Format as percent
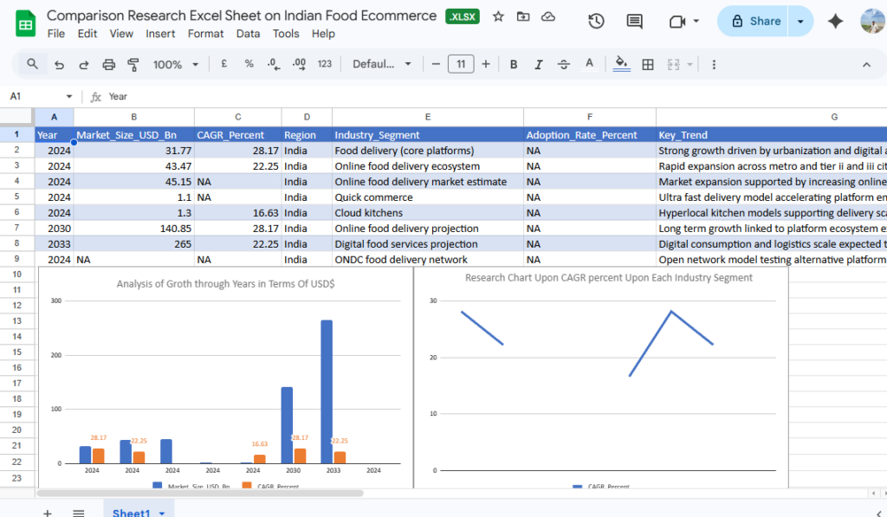The height and width of the screenshot is (517, 887). coord(249,64)
